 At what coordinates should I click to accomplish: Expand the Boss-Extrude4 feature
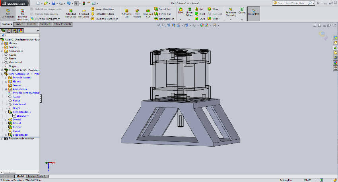[6, 135]
